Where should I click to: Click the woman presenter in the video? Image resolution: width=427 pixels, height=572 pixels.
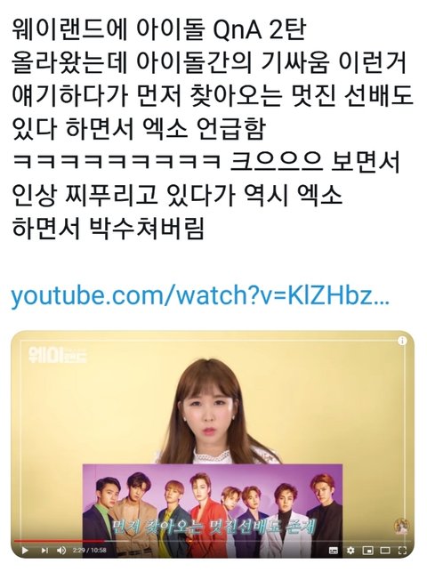[x=213, y=414]
